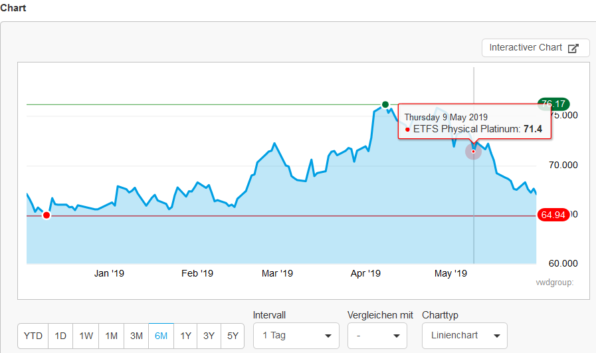The height and width of the screenshot is (353, 596).
Task: Open the Charttyp Linienchart dropdown
Action: 464,336
